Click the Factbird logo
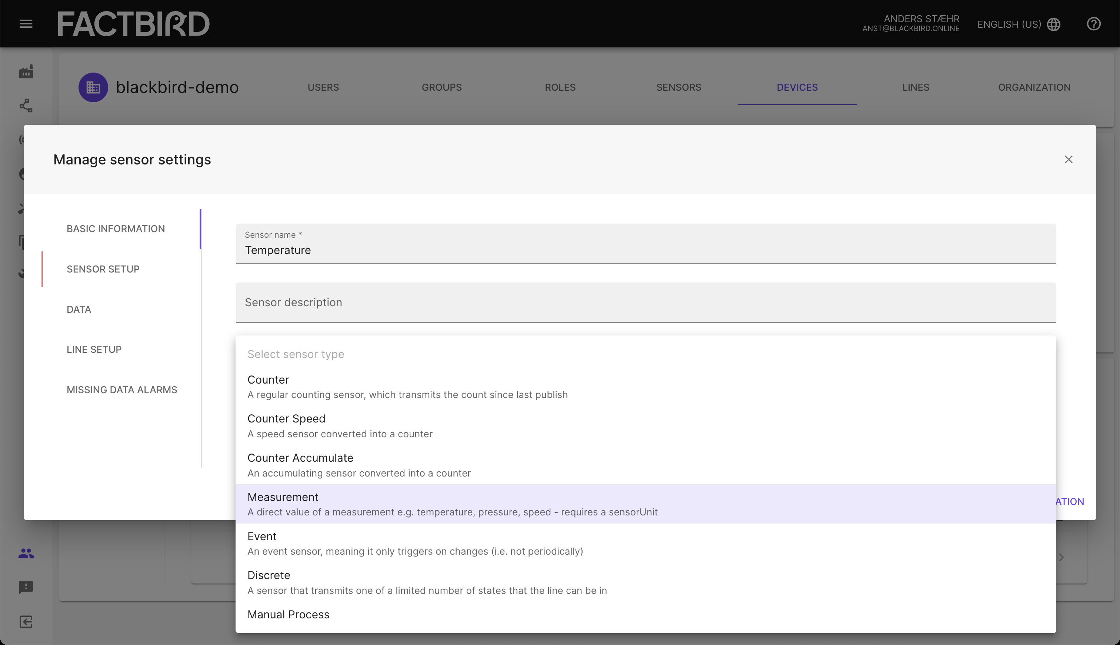This screenshot has height=645, width=1120. (133, 24)
